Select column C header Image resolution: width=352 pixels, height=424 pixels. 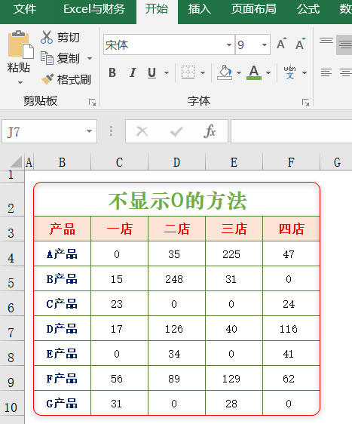pos(119,162)
